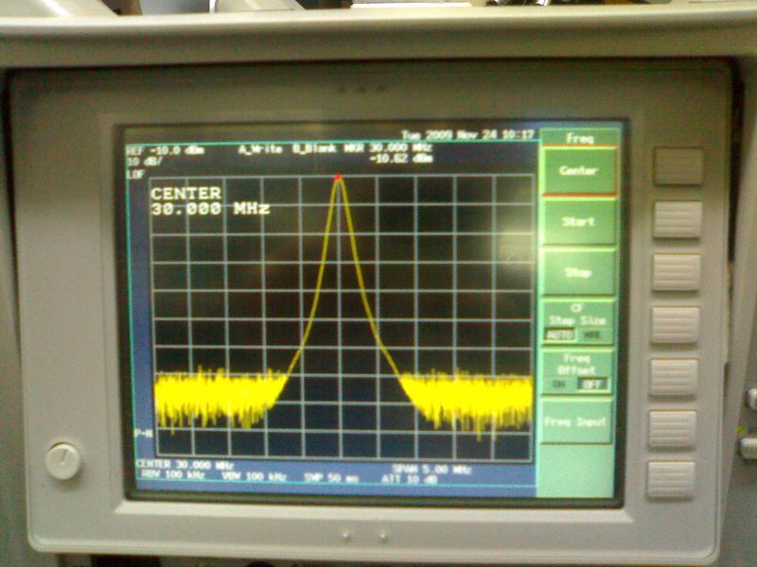This screenshot has width=757, height=567.
Task: Turn Freq Offset OFF
Action: pyautogui.click(x=592, y=385)
